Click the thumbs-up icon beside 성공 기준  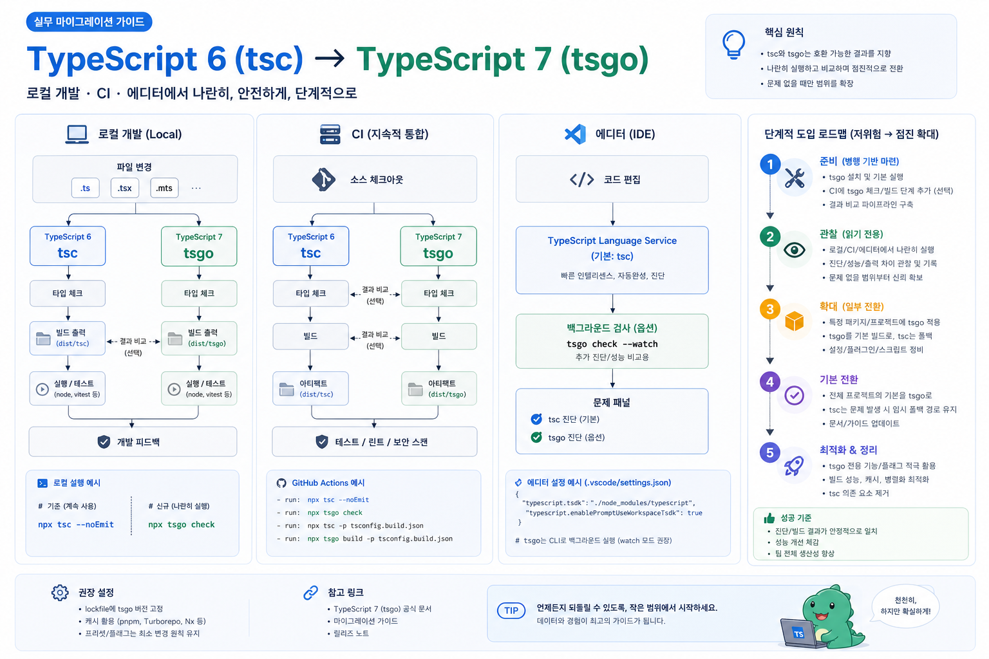click(x=769, y=518)
